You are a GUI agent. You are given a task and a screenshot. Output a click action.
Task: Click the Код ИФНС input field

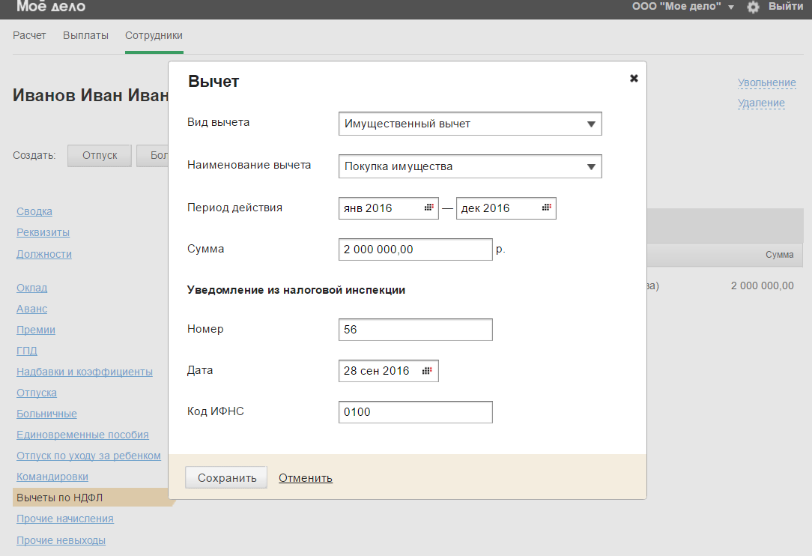tap(415, 412)
